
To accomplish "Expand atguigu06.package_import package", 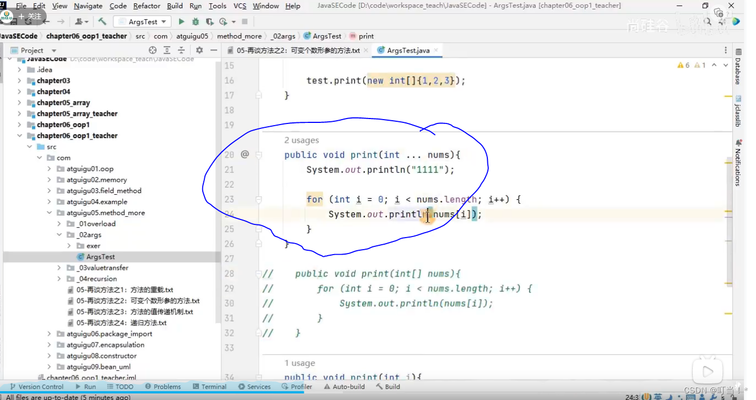I will [x=49, y=334].
